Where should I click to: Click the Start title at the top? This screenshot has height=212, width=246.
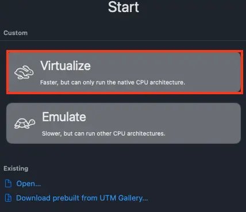[x=124, y=7]
